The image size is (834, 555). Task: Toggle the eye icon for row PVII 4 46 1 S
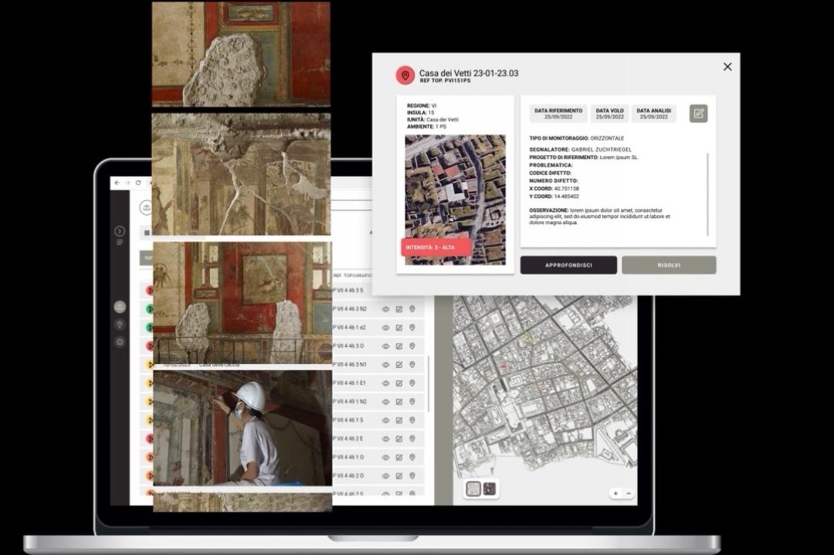pyautogui.click(x=385, y=421)
